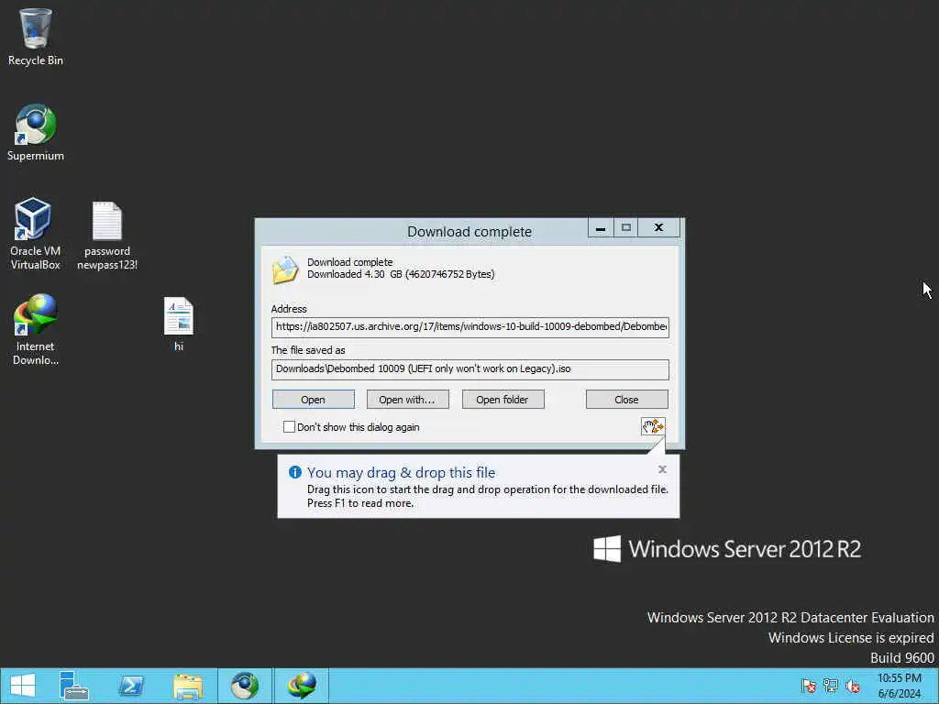Open the Windows Start button

pyautogui.click(x=23, y=686)
